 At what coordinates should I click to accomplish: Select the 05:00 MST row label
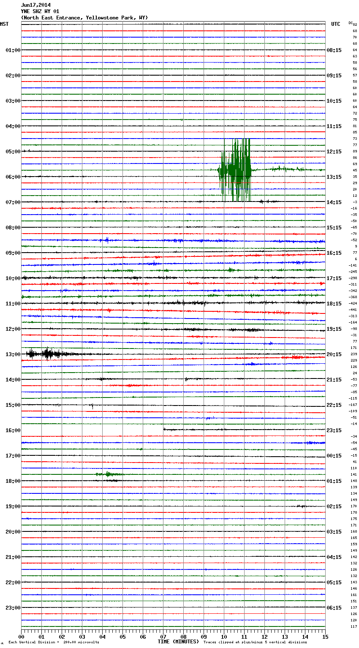coord(13,152)
